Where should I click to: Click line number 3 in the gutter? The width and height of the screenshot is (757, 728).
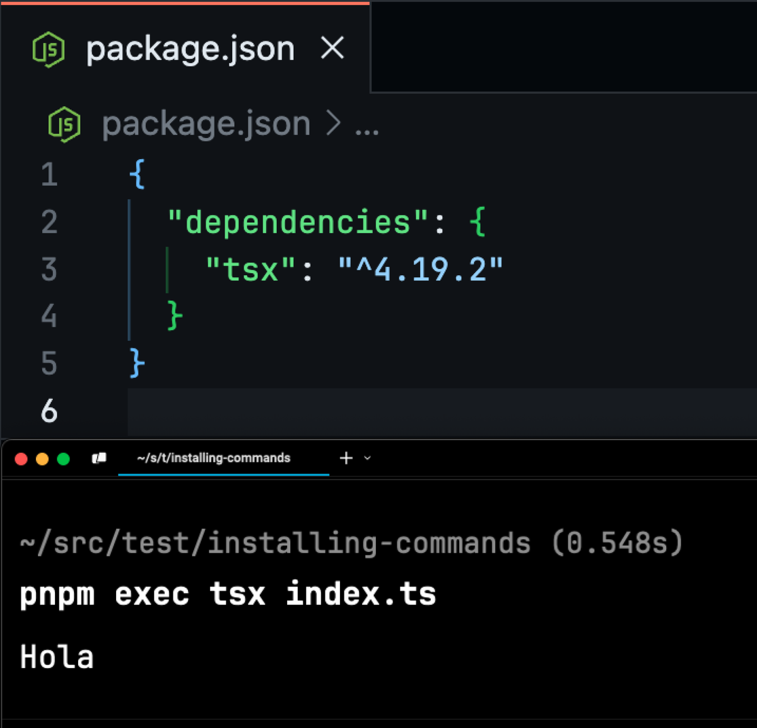tap(49, 269)
